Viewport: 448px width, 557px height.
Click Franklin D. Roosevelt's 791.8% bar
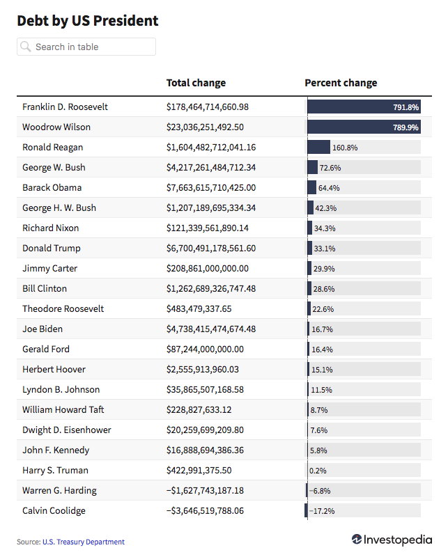pyautogui.click(x=364, y=107)
